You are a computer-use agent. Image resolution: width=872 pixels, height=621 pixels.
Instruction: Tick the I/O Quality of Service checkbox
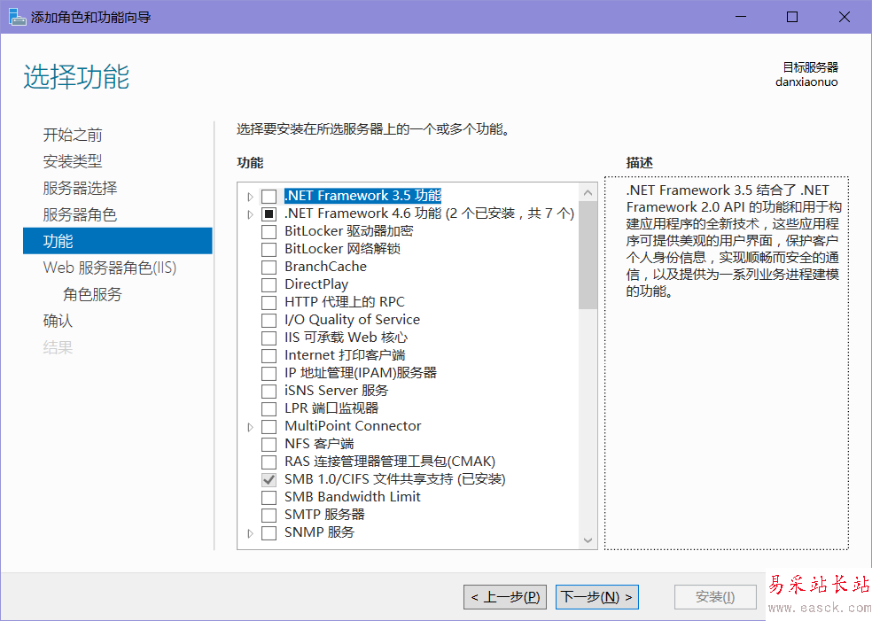(x=269, y=321)
